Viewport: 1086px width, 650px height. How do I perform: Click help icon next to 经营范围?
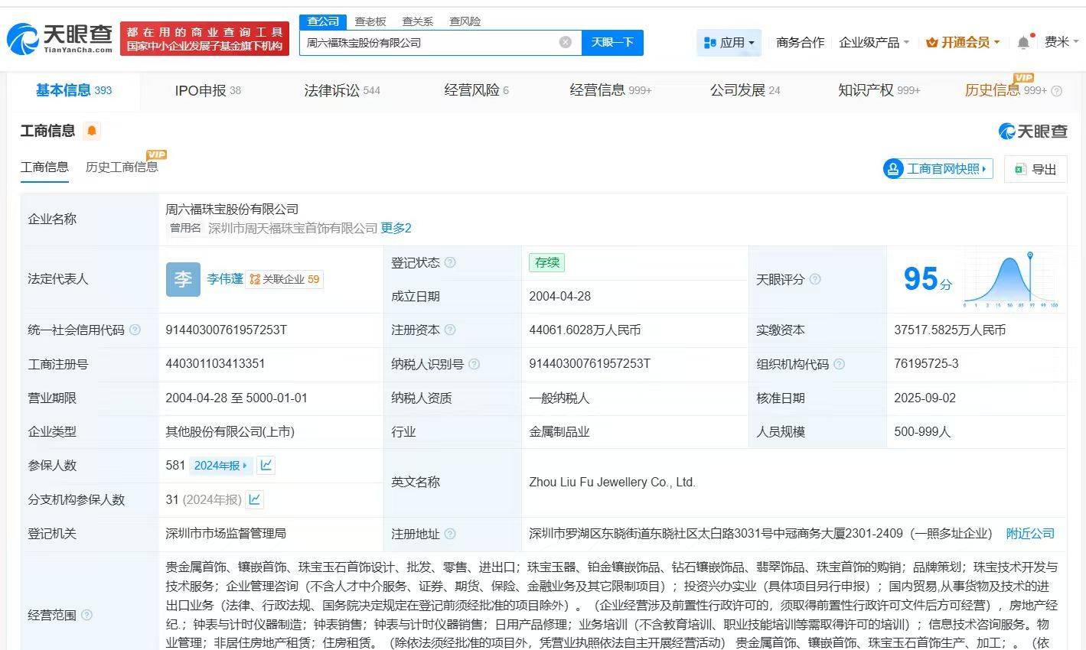86,615
